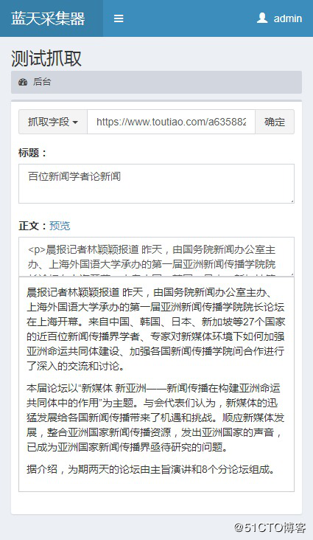Click the caret arrow on 抓取字段
The height and width of the screenshot is (540, 313).
[75, 122]
